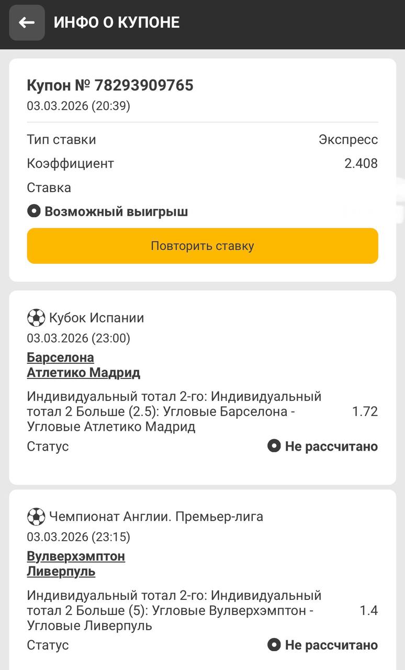405x670 pixels.
Task: Click the soccer ball icon beside Чемпионат Англии
Action: [x=36, y=517]
